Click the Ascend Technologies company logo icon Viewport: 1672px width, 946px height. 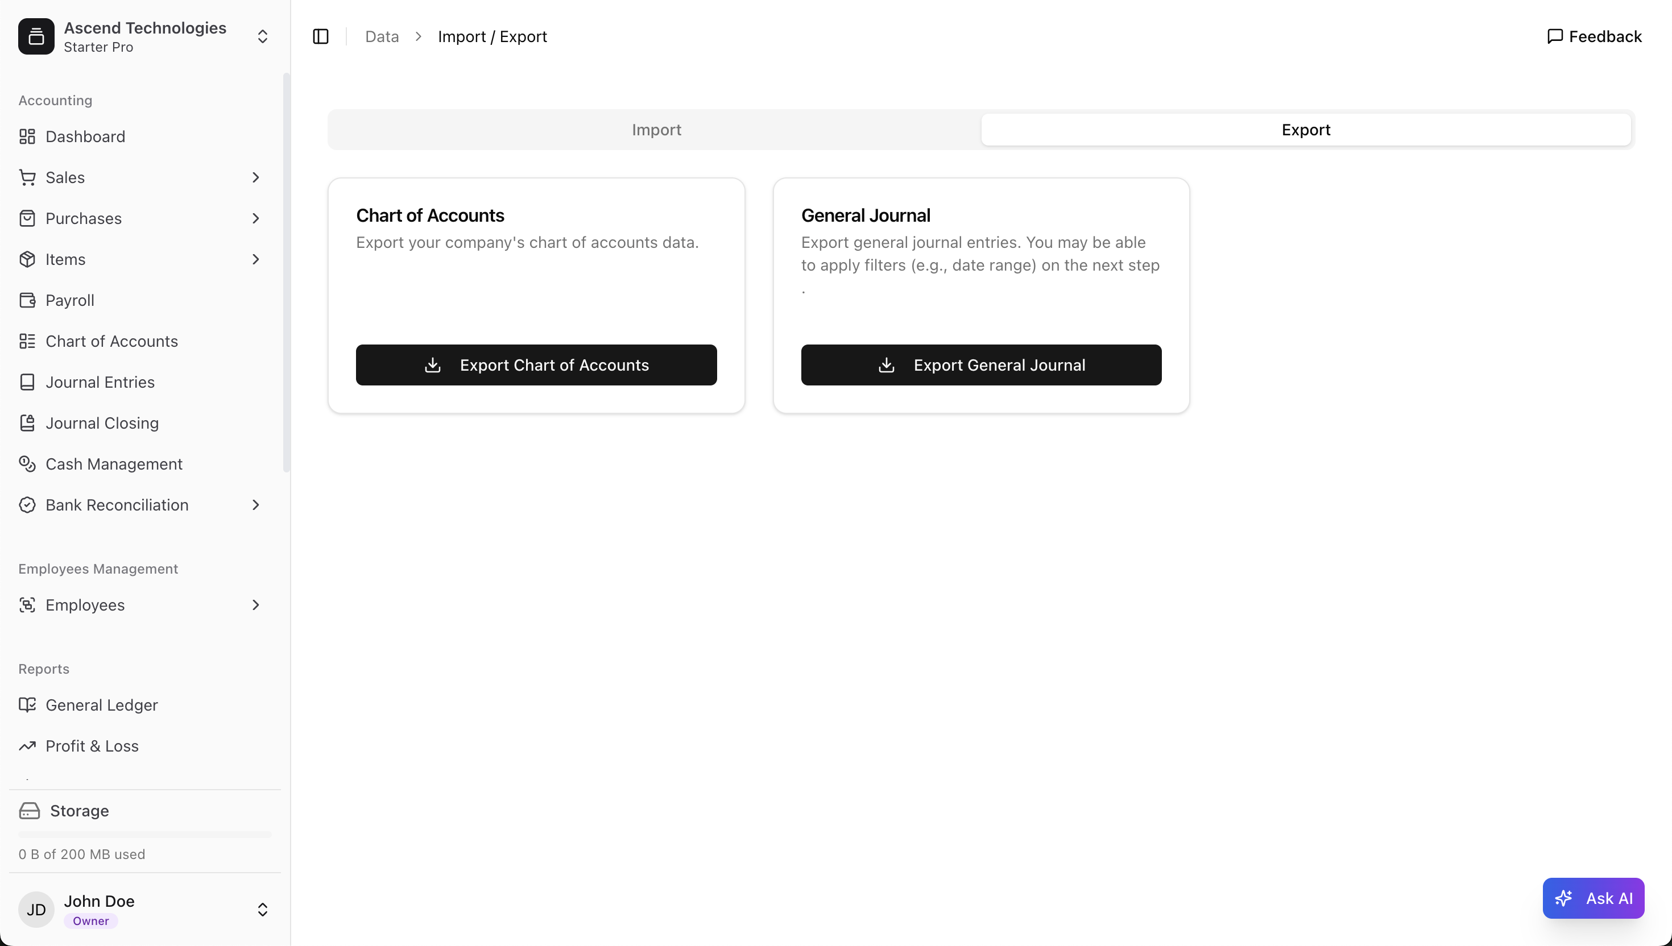36,36
